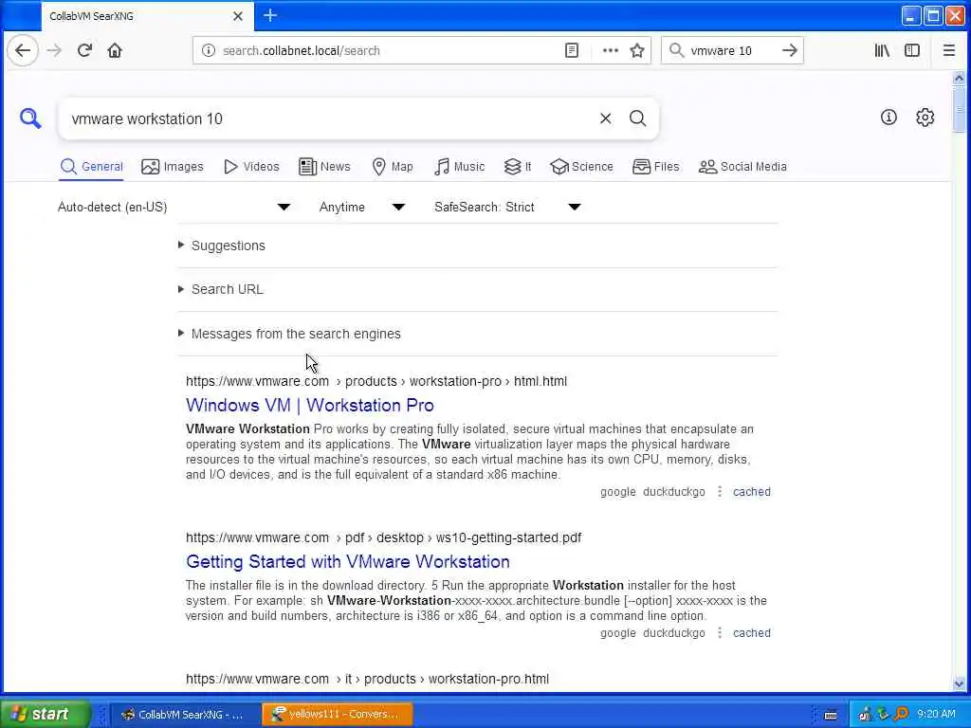Switch to the News search tab

tap(324, 167)
